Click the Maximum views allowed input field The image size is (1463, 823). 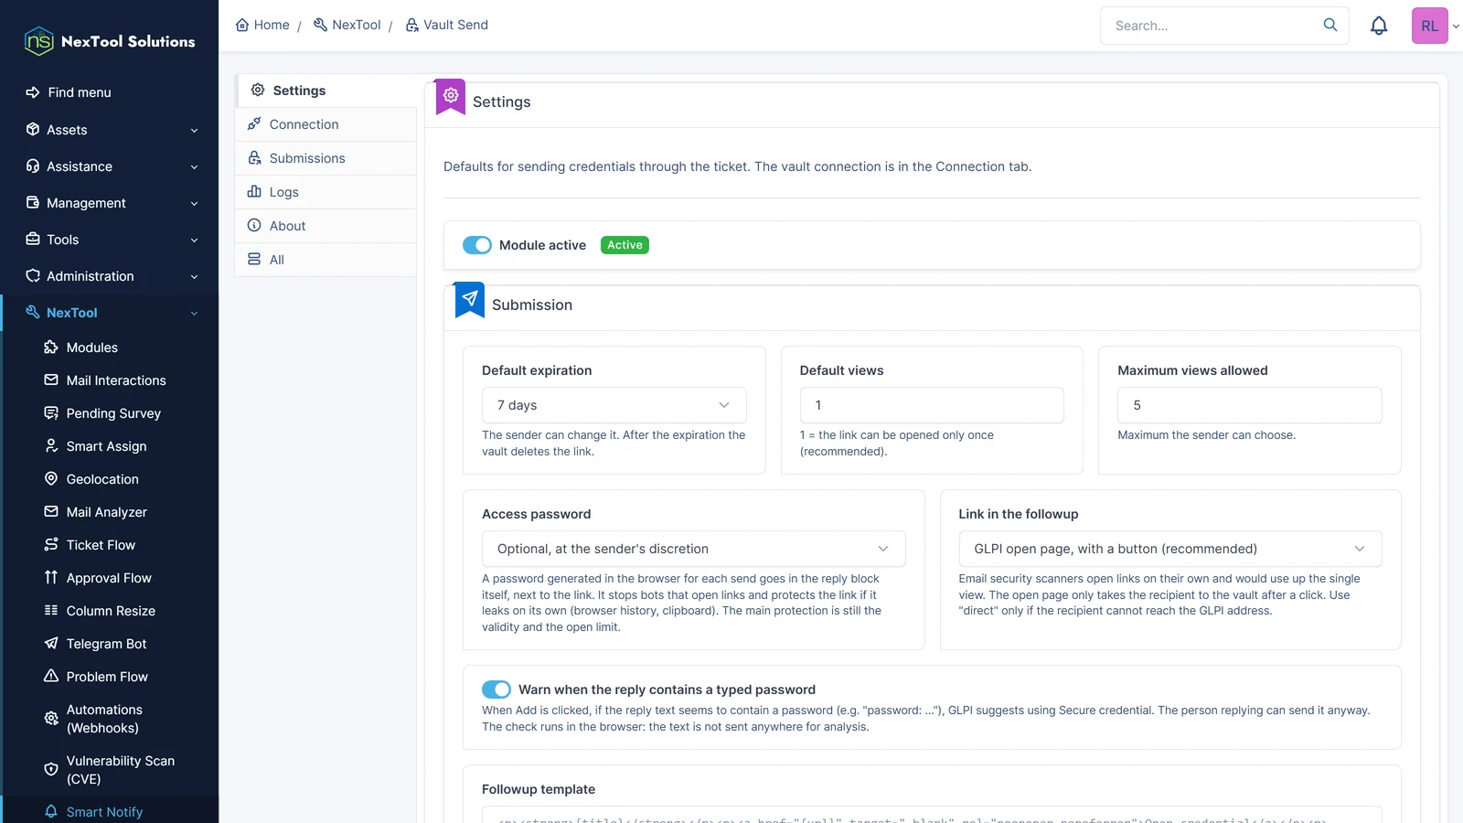pos(1250,405)
